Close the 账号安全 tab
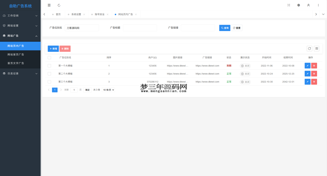The height and width of the screenshot is (176, 327). [108, 14]
